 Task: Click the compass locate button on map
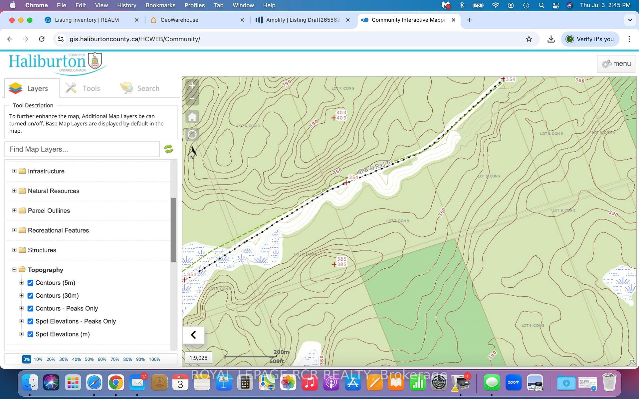[192, 134]
